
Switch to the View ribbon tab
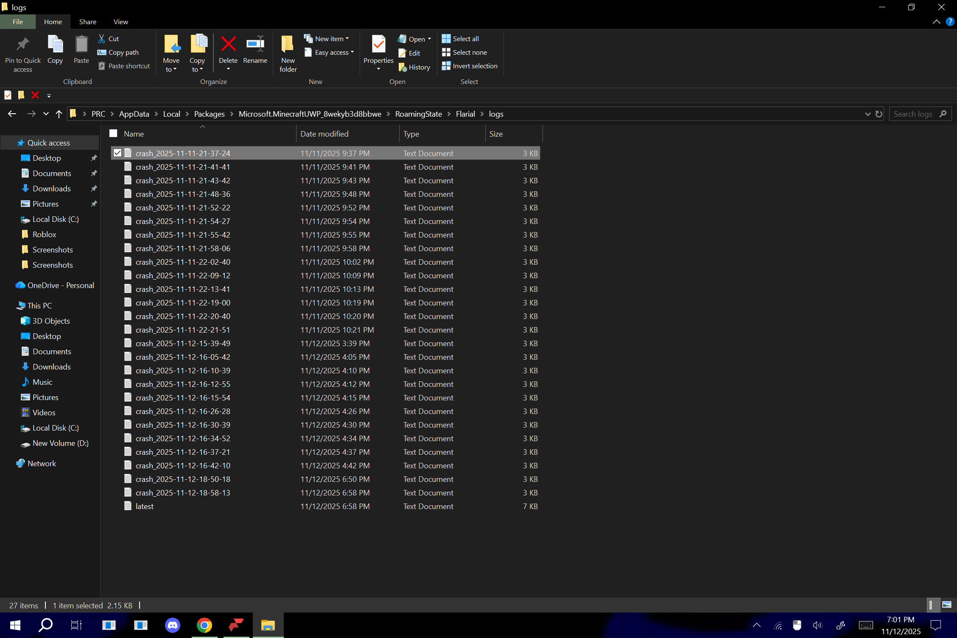[x=120, y=22]
